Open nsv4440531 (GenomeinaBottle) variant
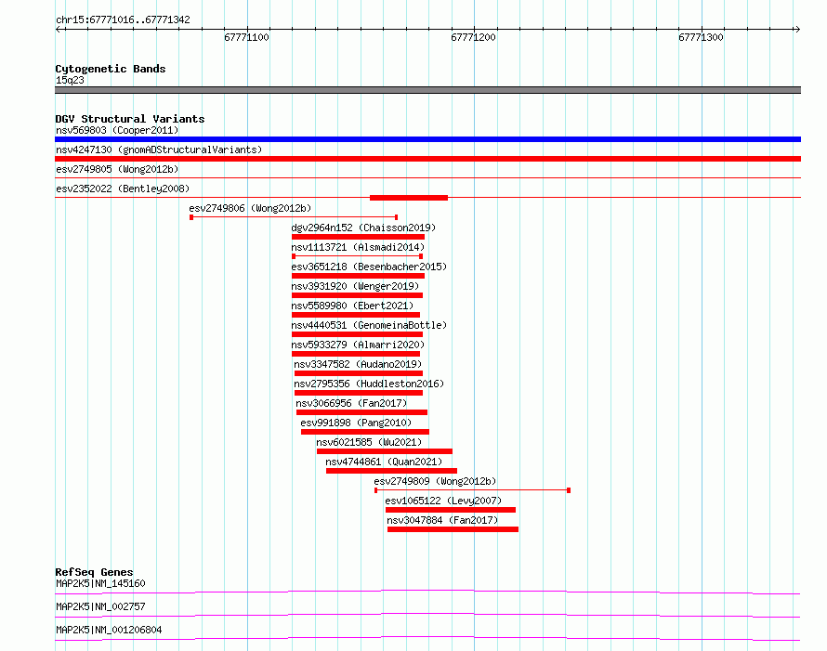 (369, 325)
